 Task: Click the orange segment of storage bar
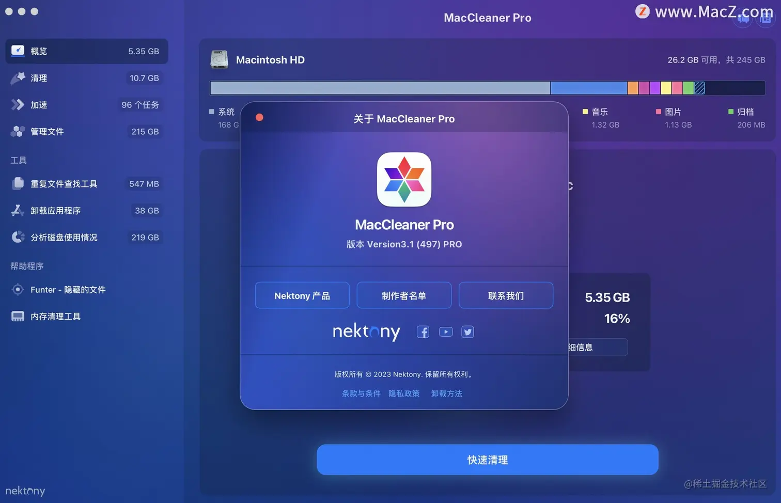(x=633, y=88)
